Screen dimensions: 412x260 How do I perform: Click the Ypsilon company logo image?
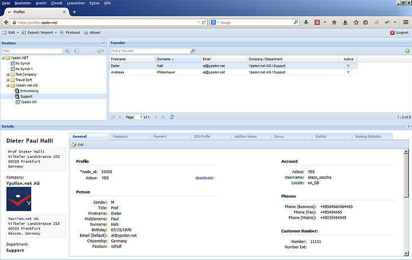(19, 199)
